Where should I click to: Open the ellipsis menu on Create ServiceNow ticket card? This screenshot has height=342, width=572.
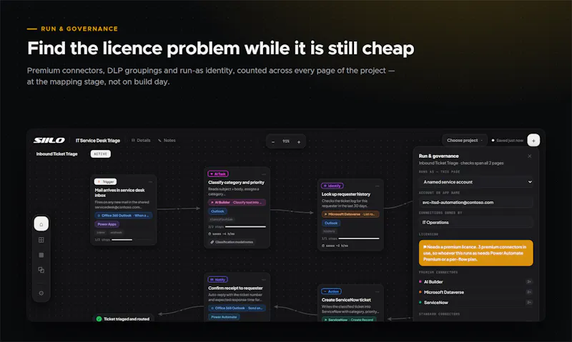tap(378, 291)
